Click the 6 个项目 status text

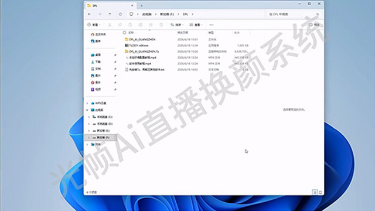coord(91,192)
